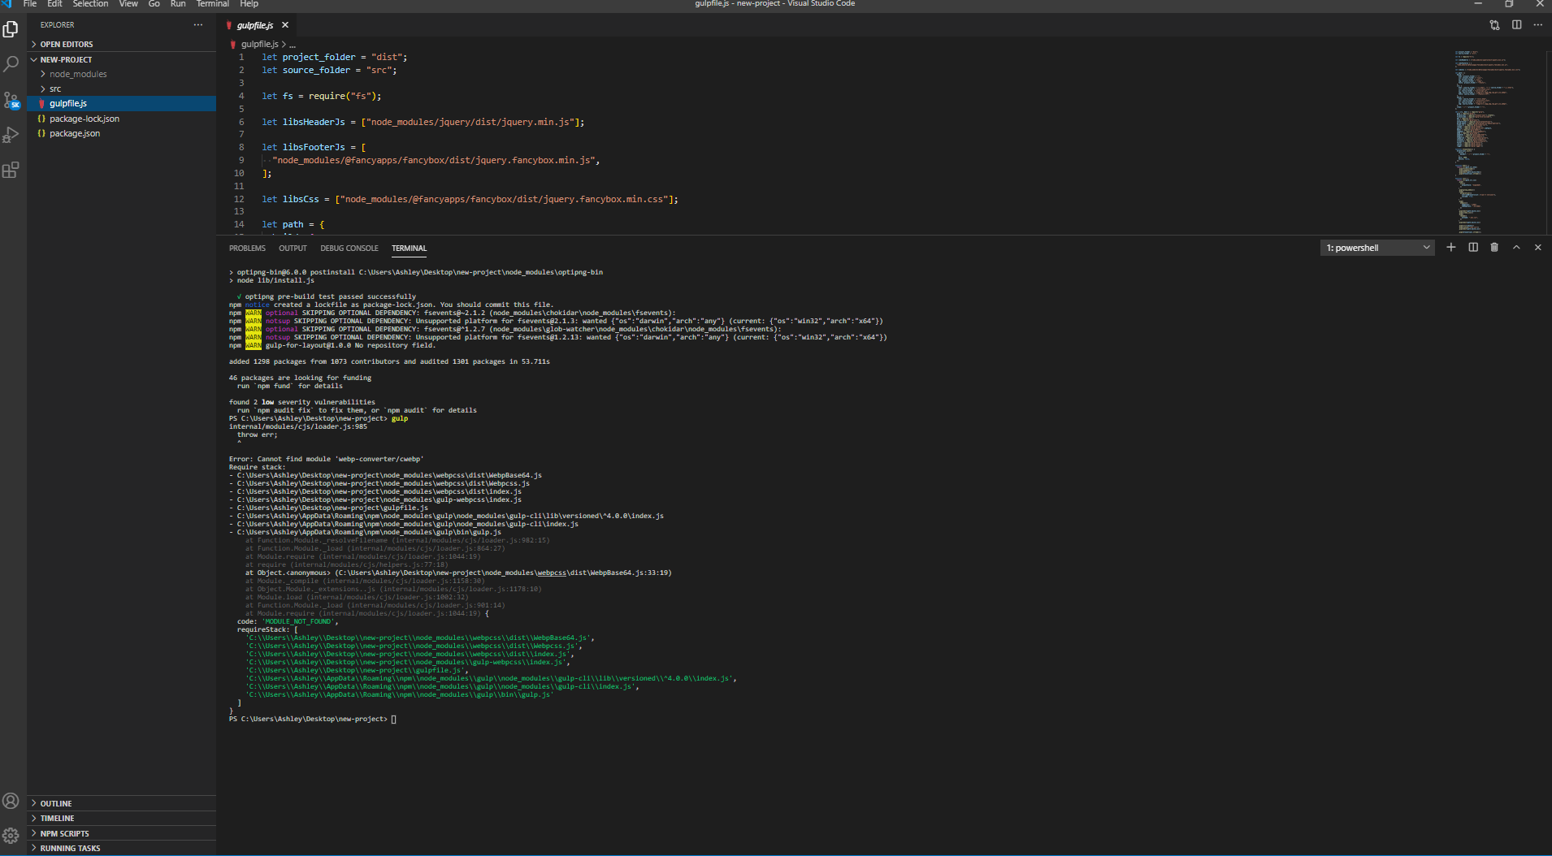Expand the Timeline section

pyautogui.click(x=122, y=819)
